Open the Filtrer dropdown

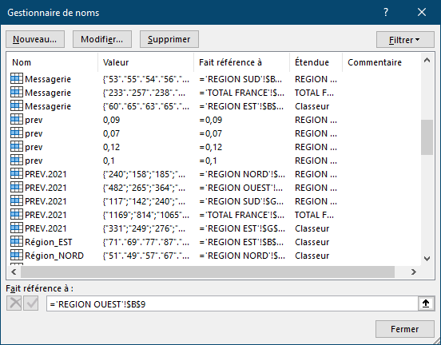[x=405, y=40]
